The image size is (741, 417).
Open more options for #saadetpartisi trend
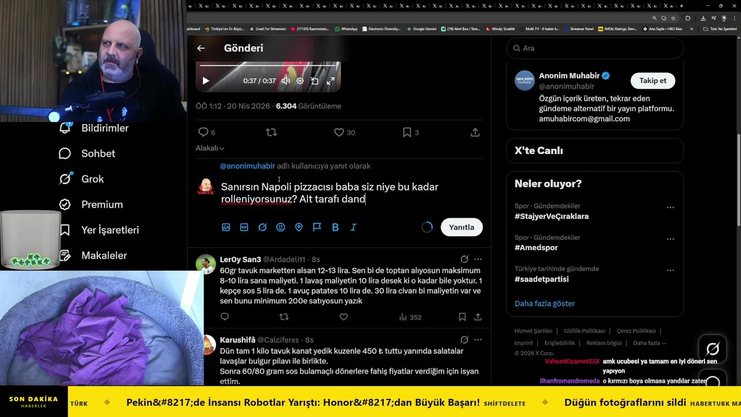tap(670, 270)
